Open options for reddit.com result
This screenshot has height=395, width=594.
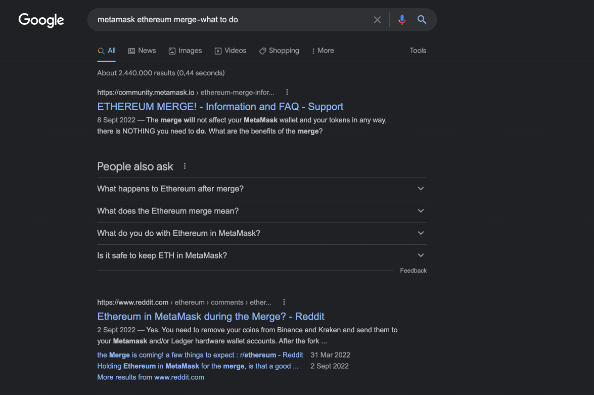click(x=284, y=302)
